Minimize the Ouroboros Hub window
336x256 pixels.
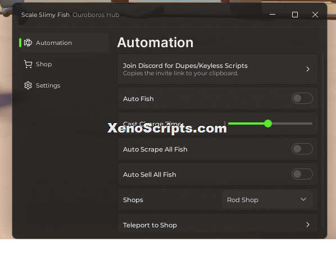(273, 15)
